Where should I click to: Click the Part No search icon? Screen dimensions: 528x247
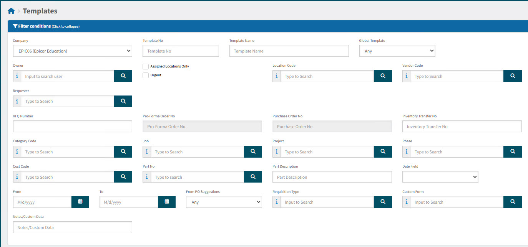(253, 177)
